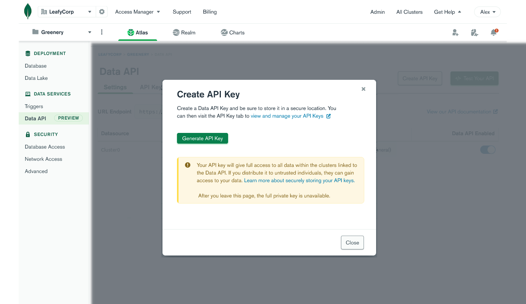This screenshot has height=304, width=526.
Task: Open the Greenery project dropdown
Action: pyautogui.click(x=62, y=32)
